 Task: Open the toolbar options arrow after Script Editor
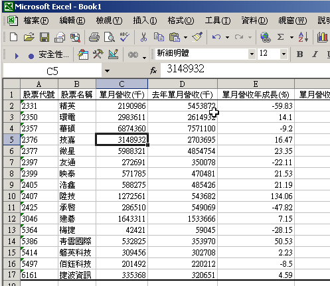[x=144, y=58]
